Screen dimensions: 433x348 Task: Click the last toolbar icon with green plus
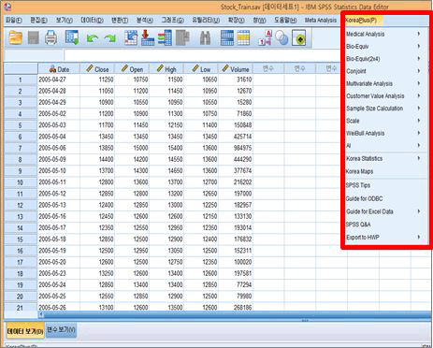tap(299, 37)
